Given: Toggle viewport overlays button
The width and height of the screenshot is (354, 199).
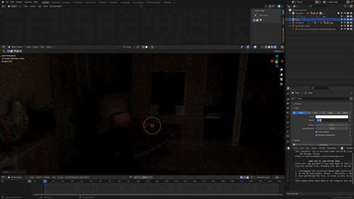Looking at the screenshot, I should pyautogui.click(x=255, y=47).
